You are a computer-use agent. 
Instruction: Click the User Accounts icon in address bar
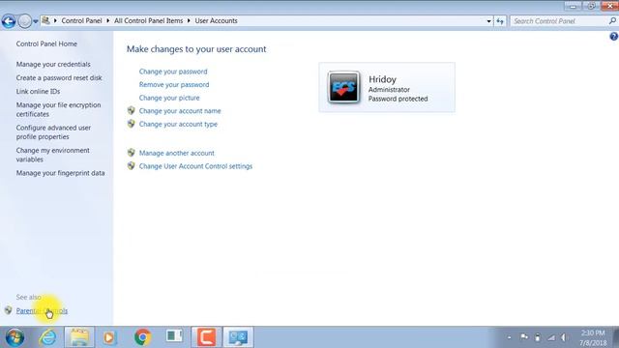click(x=45, y=20)
